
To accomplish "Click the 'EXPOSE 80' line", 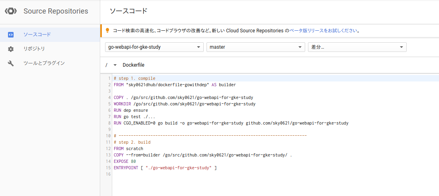I will [x=125, y=162].
